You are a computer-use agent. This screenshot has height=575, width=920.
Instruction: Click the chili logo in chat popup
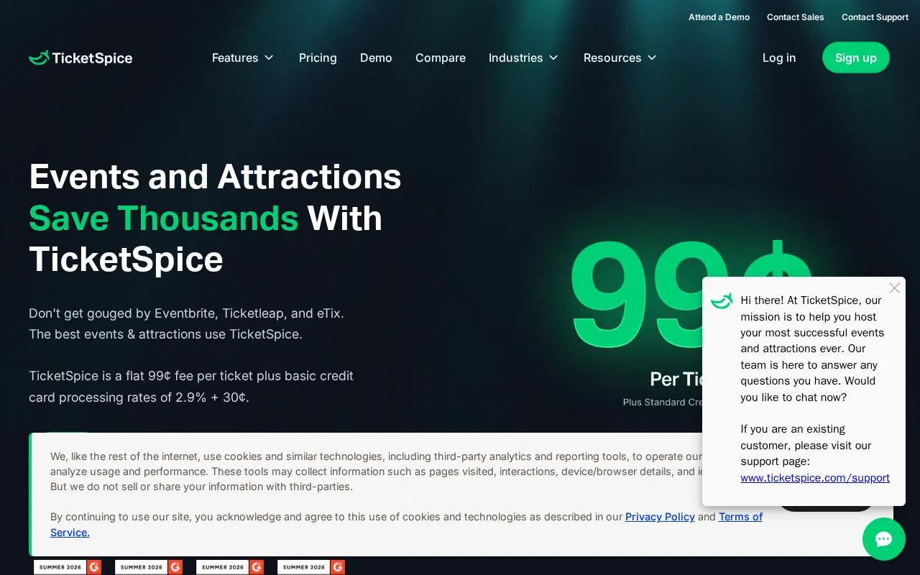pos(722,301)
